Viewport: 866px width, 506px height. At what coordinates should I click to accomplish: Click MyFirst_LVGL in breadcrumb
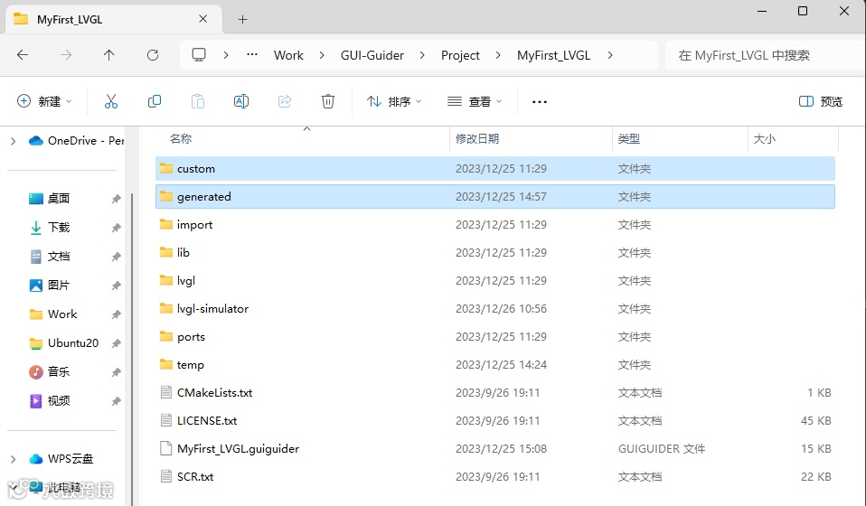click(x=553, y=55)
